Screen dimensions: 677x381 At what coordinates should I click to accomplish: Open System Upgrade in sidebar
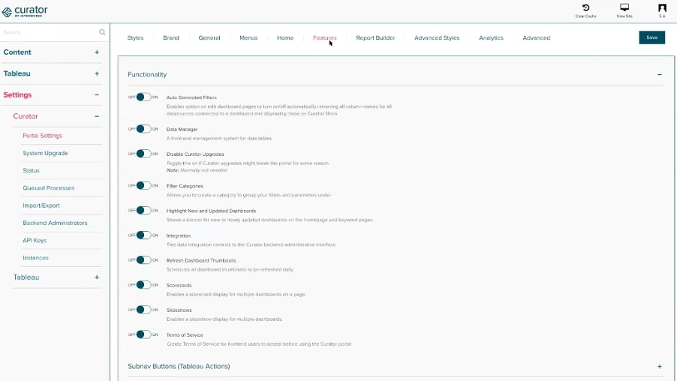[45, 153]
